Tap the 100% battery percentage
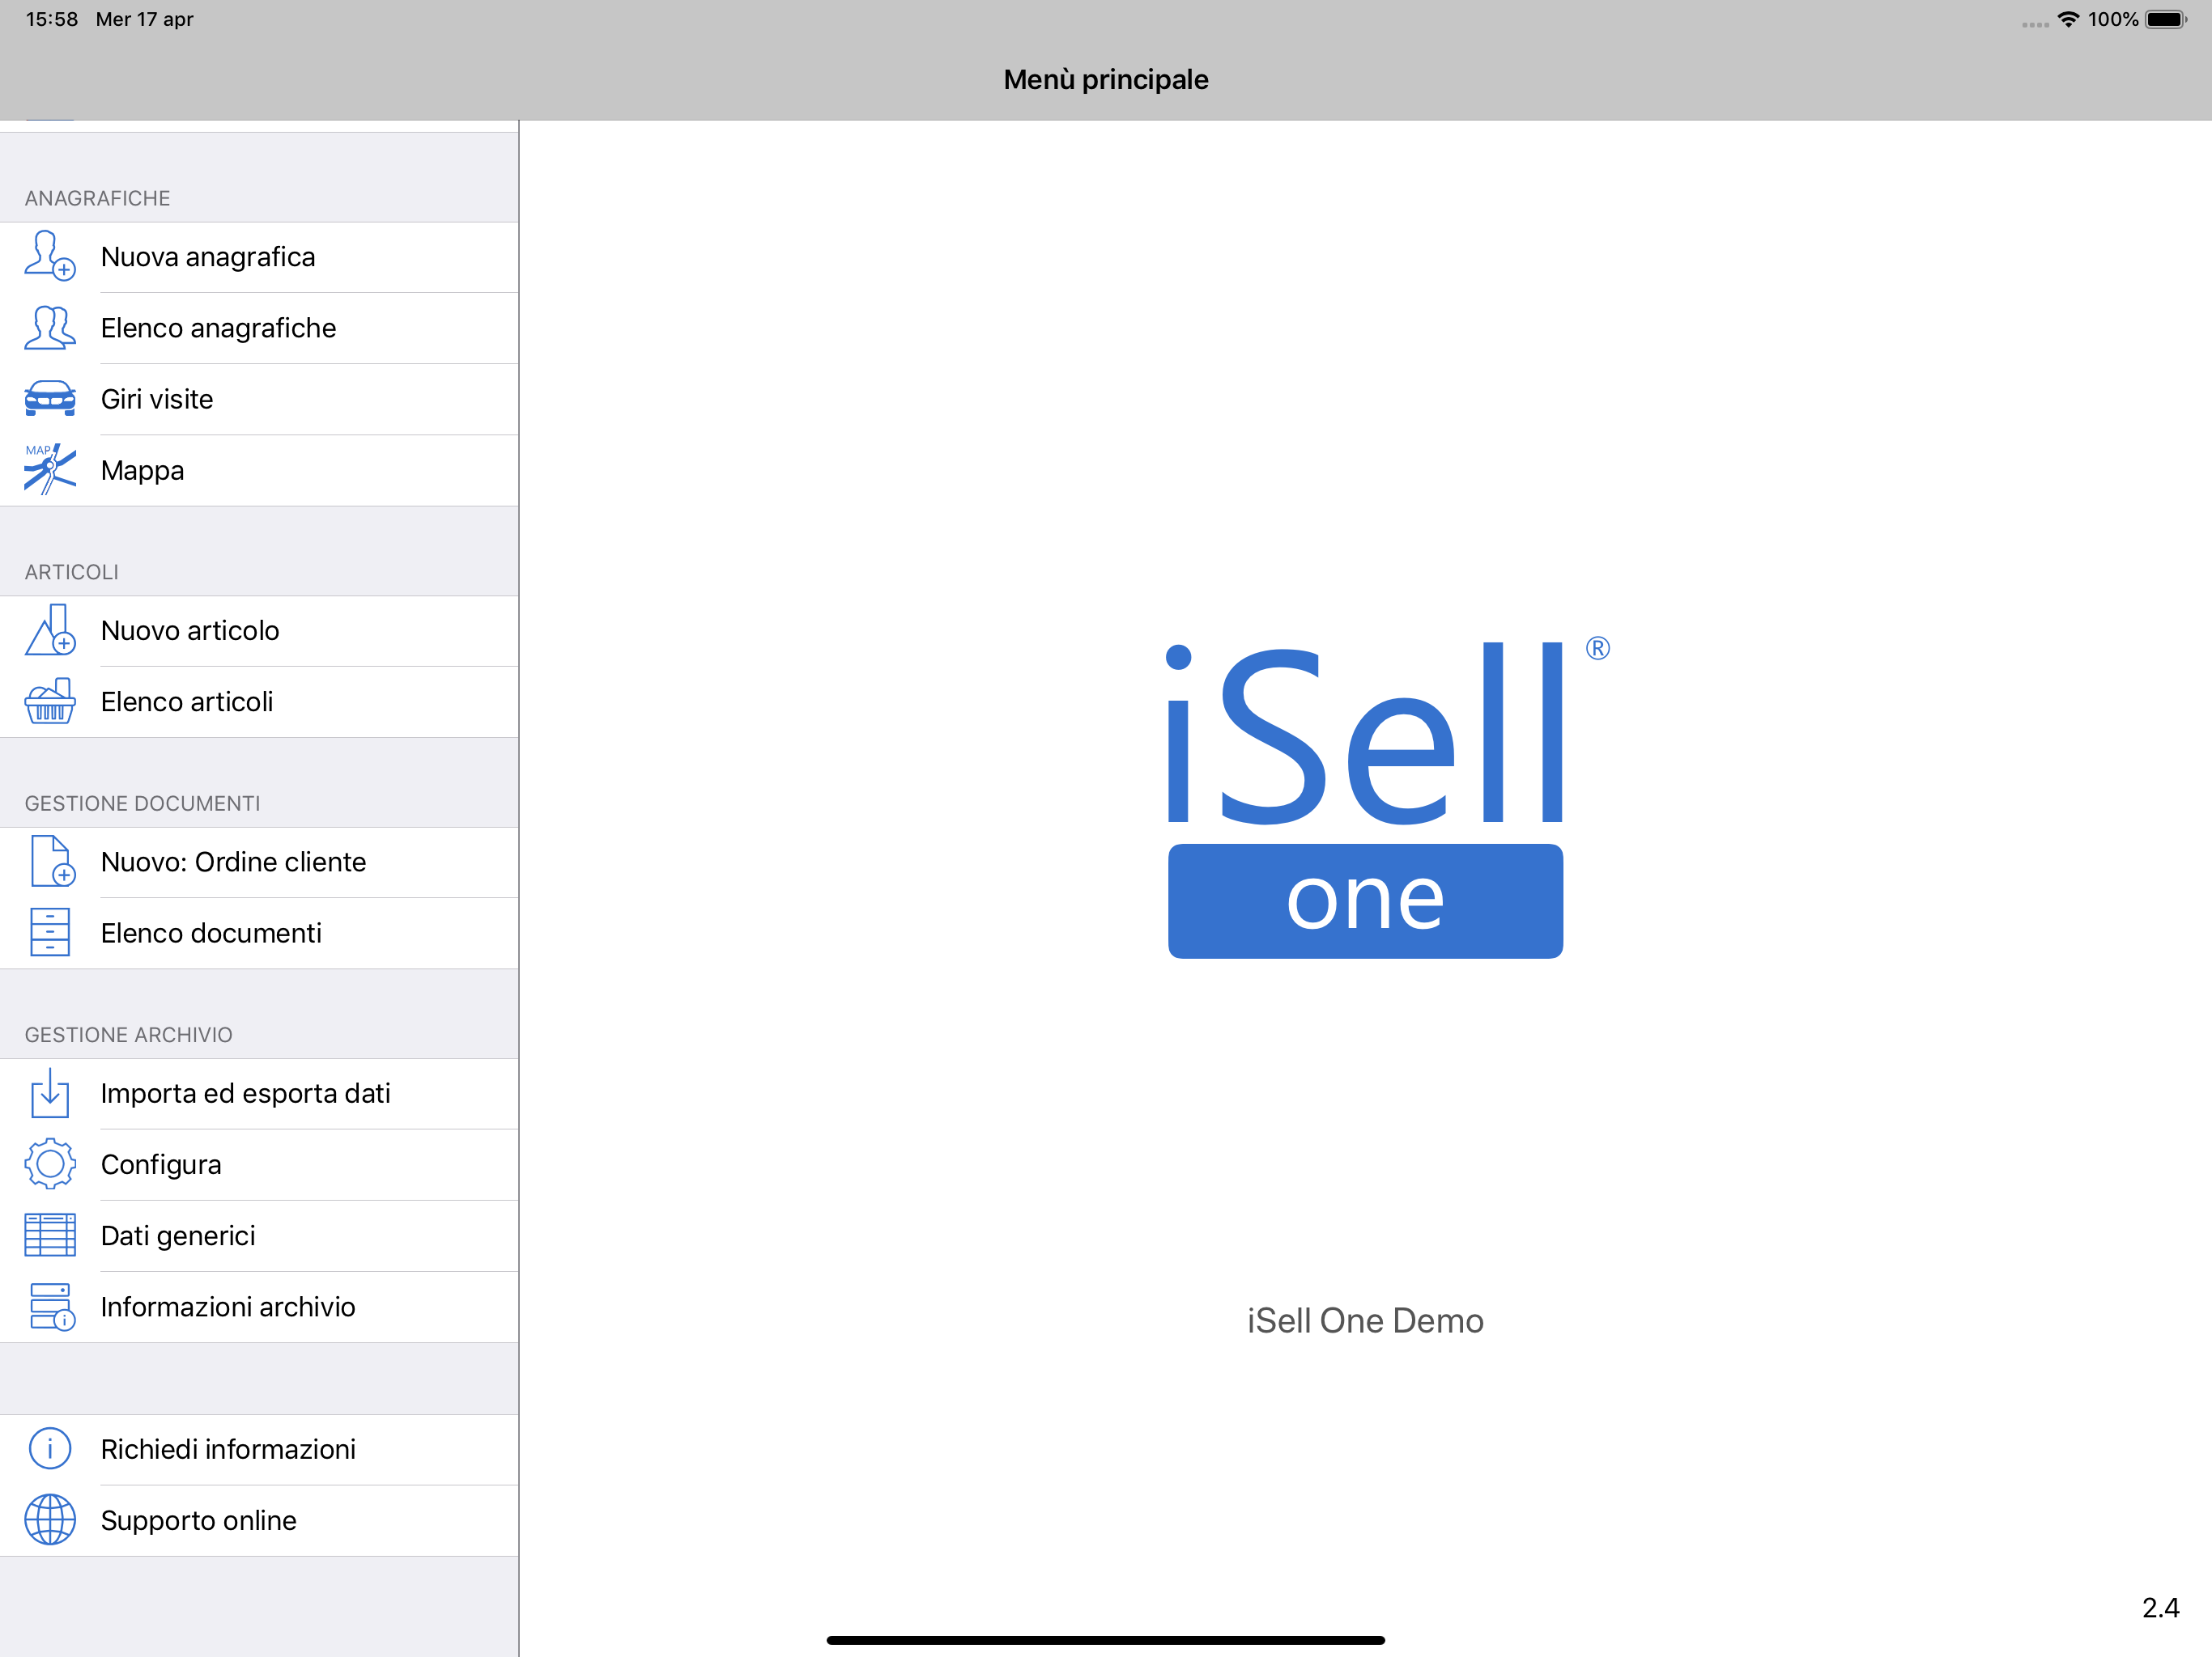Image resolution: width=2212 pixels, height=1657 pixels. point(2113,19)
